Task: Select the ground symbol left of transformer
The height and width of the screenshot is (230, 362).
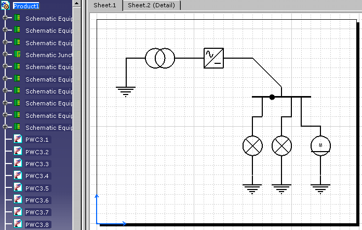Action: [125, 92]
